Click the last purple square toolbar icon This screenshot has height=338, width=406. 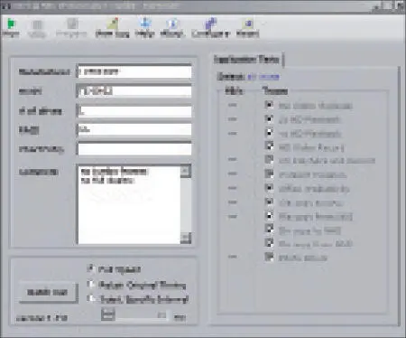(247, 23)
